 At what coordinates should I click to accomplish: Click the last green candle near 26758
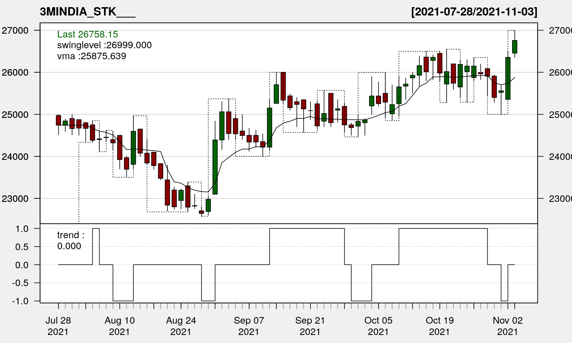click(x=515, y=47)
